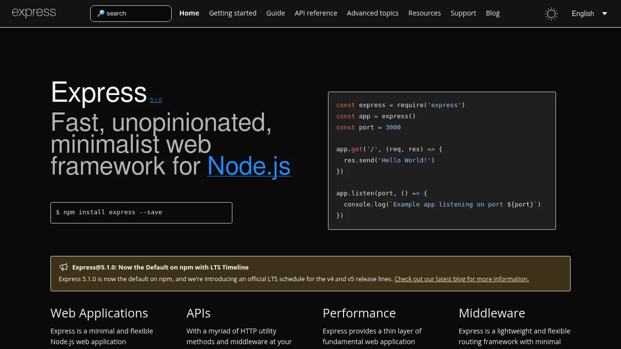621x349 pixels.
Task: Click the magnifying glass search icon
Action: pos(100,13)
